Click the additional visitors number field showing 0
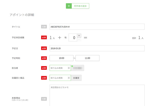This screenshot has height=106, width=158. tap(73, 38)
